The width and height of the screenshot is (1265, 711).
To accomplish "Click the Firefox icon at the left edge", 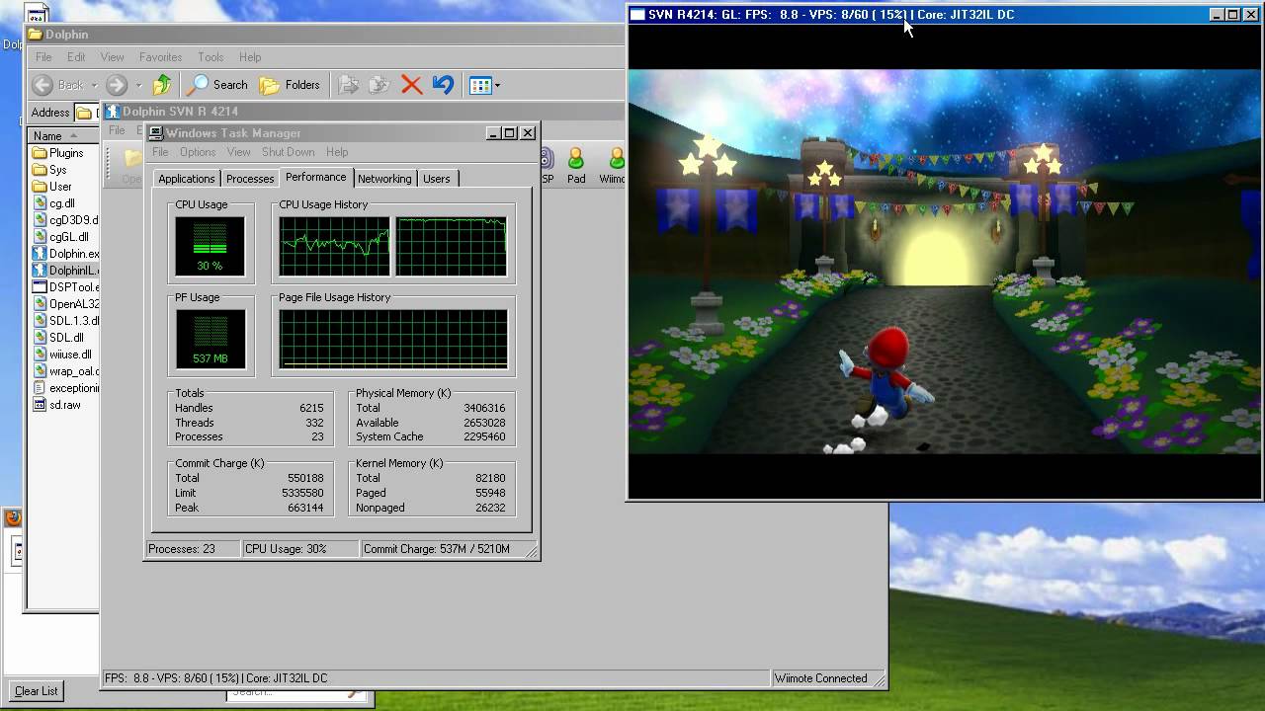I will point(13,517).
